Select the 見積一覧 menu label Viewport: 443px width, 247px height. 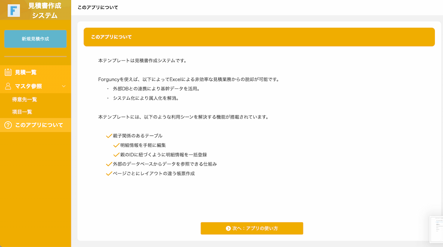[x=26, y=72]
